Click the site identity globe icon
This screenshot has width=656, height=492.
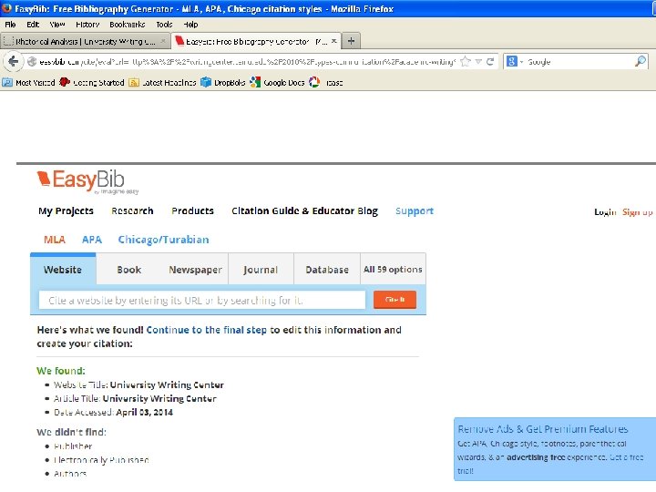coord(31,62)
